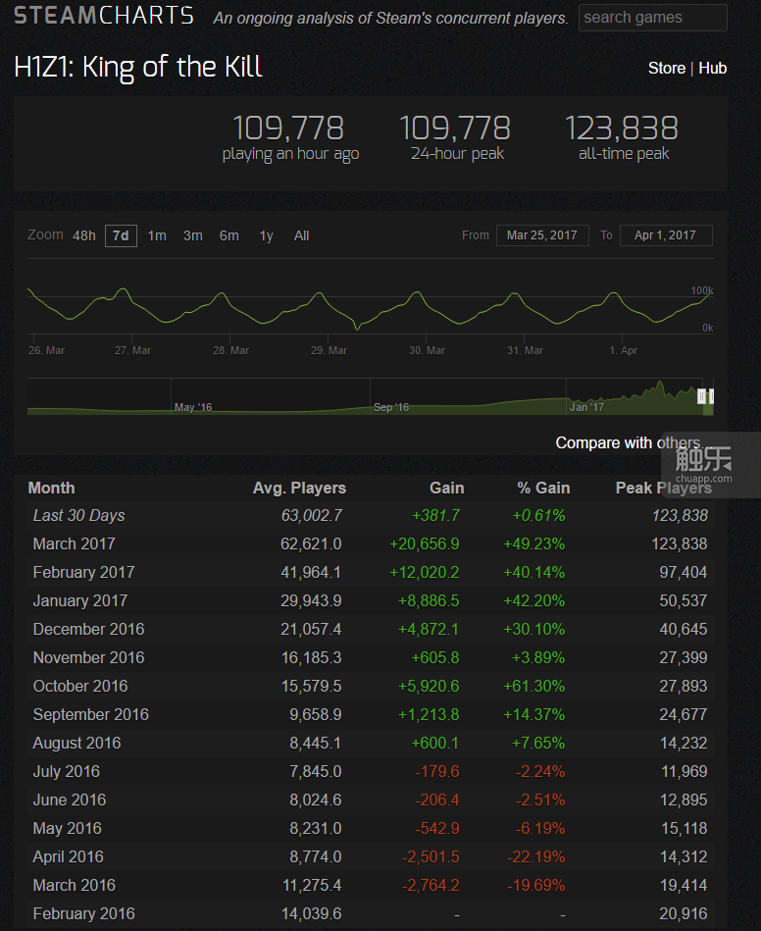Select the Last 30 Days row
The image size is (761, 931).
[x=371, y=515]
